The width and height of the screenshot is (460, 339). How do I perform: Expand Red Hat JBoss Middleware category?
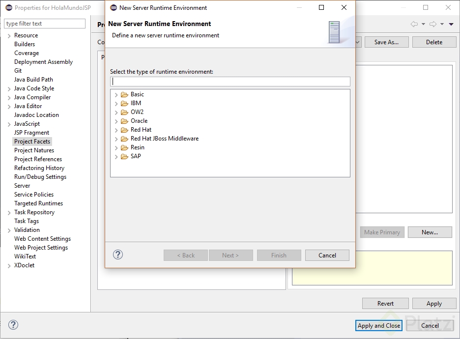pyautogui.click(x=116, y=139)
